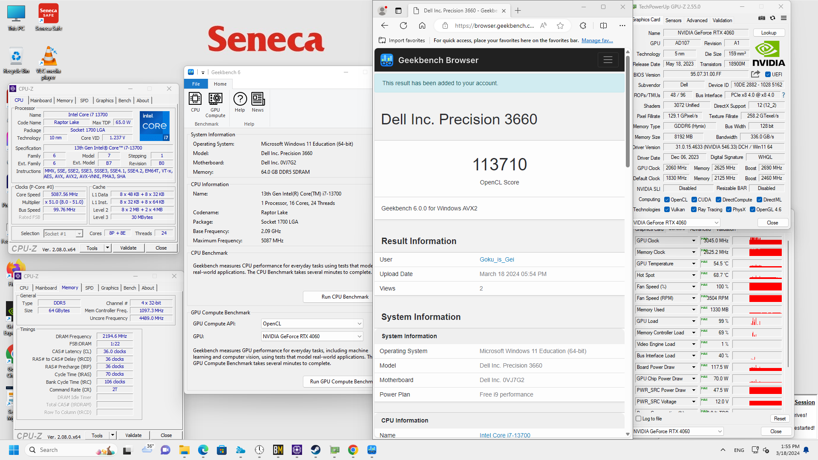Switch to Bench tab in CPU-Z processor window

click(124, 101)
